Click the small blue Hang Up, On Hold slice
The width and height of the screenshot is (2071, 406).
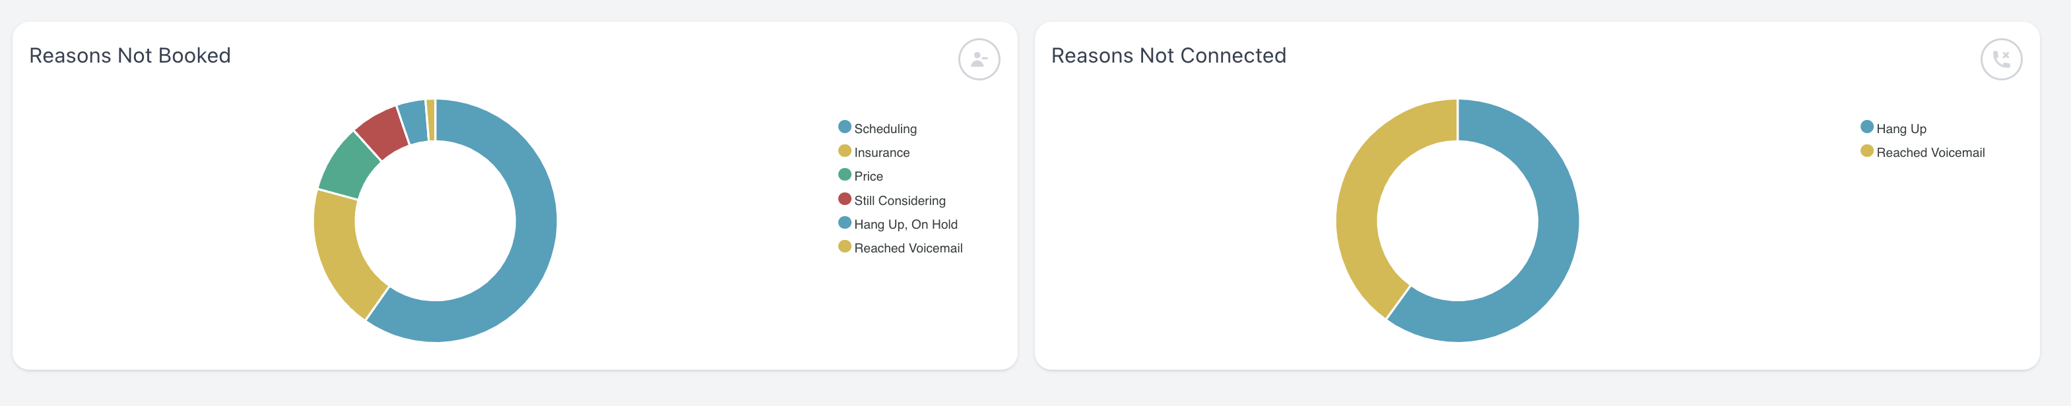tap(413, 122)
